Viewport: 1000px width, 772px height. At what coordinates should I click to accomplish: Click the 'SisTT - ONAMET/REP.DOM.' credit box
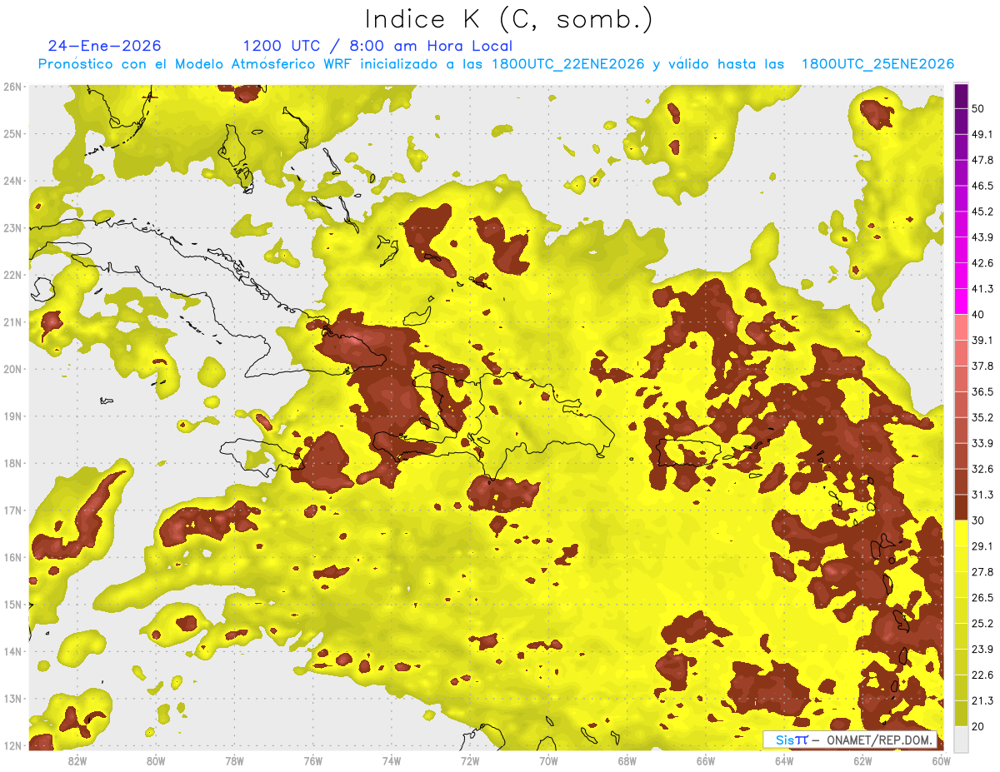click(850, 740)
